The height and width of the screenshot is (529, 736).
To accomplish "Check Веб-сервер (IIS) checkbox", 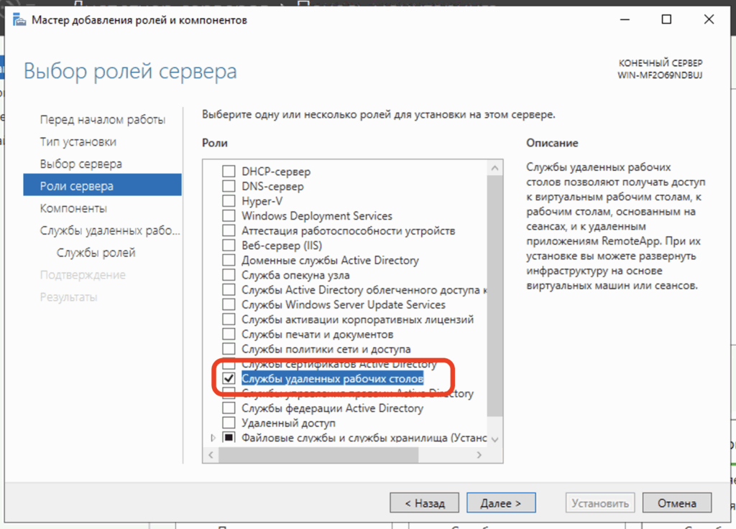I will point(229,245).
